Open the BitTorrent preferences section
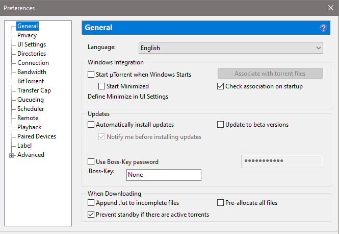 [31, 81]
